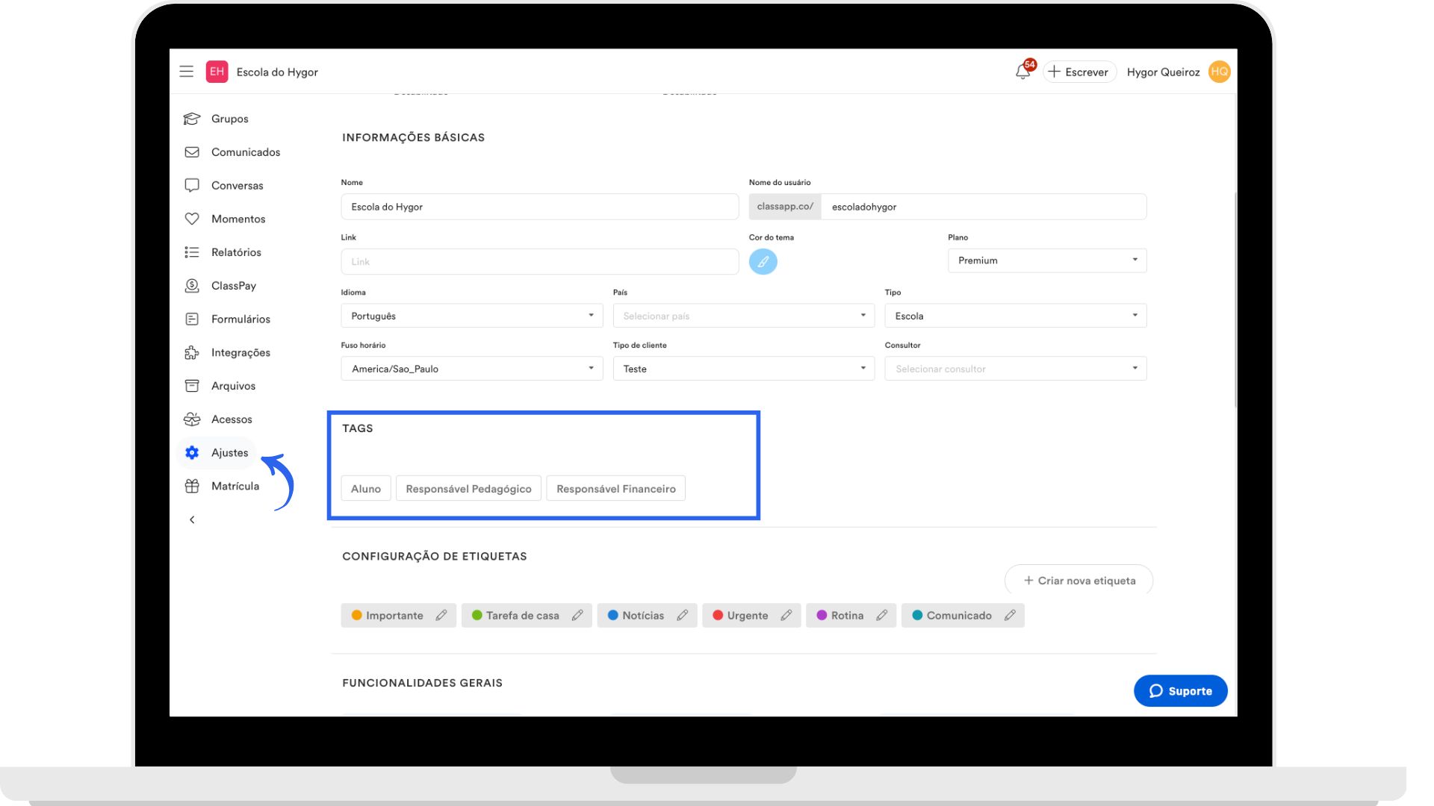
Task: Click the Grupos graduation cap icon
Action: (x=192, y=119)
